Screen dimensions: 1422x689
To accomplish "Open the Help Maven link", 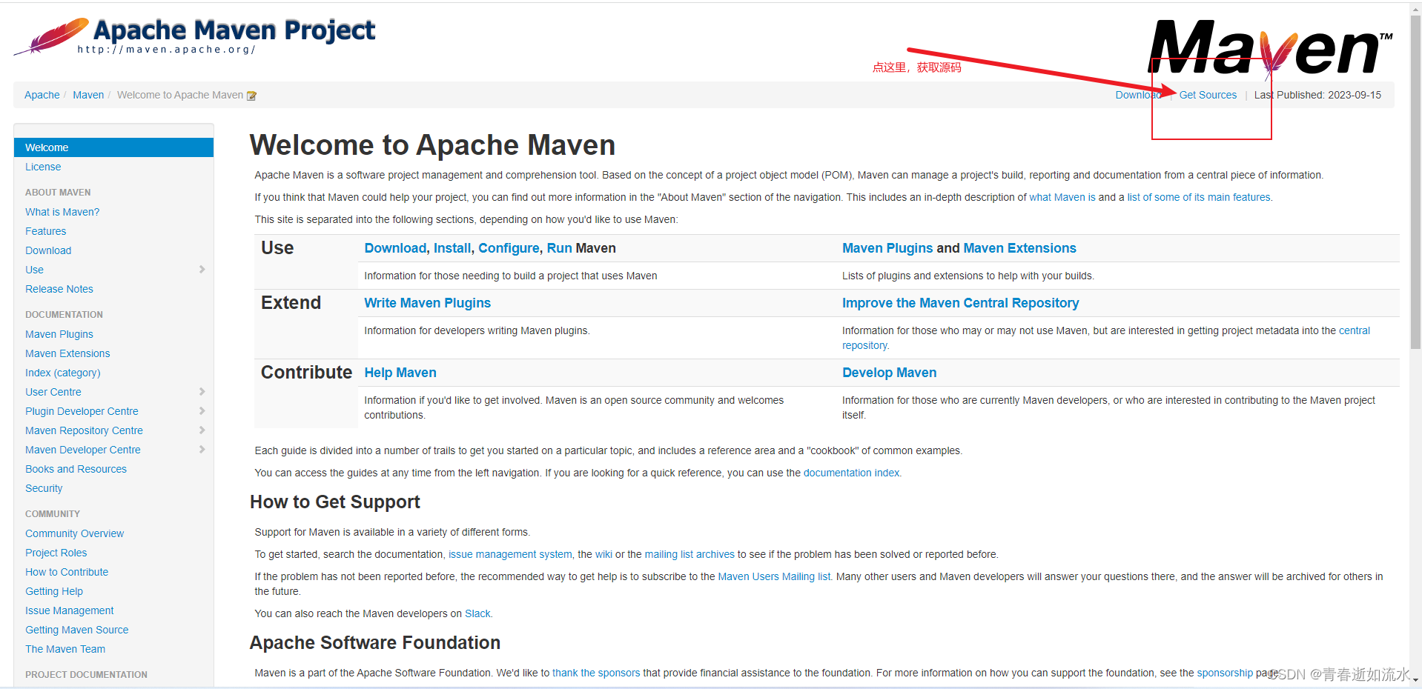I will 400,373.
